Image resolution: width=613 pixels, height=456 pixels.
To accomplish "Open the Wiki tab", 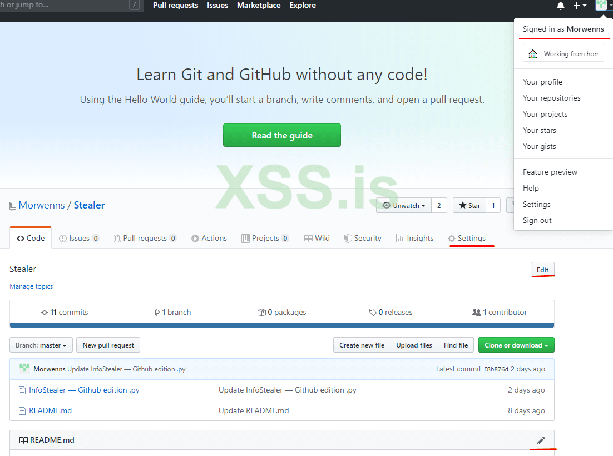I will tap(317, 239).
